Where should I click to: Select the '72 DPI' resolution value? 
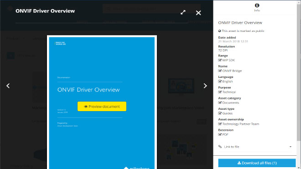pyautogui.click(x=223, y=50)
